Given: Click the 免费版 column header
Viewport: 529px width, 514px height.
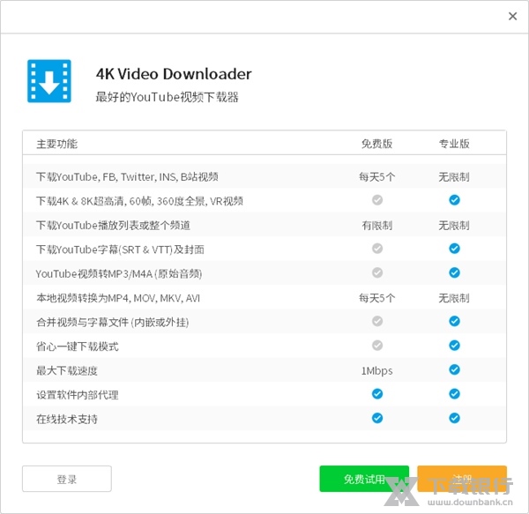Looking at the screenshot, I should click(x=376, y=144).
